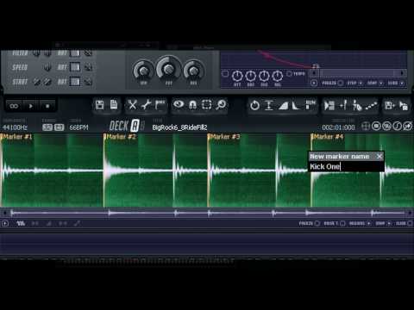
Task: Select Deck A
Action: pyautogui.click(x=135, y=126)
